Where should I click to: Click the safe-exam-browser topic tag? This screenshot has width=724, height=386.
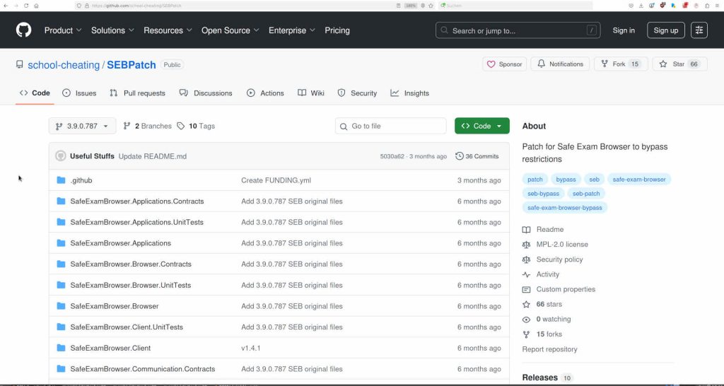click(x=639, y=179)
